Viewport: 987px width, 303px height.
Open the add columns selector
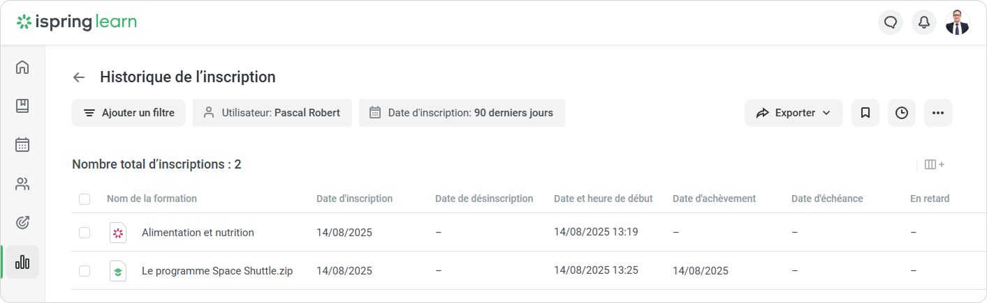coord(934,165)
